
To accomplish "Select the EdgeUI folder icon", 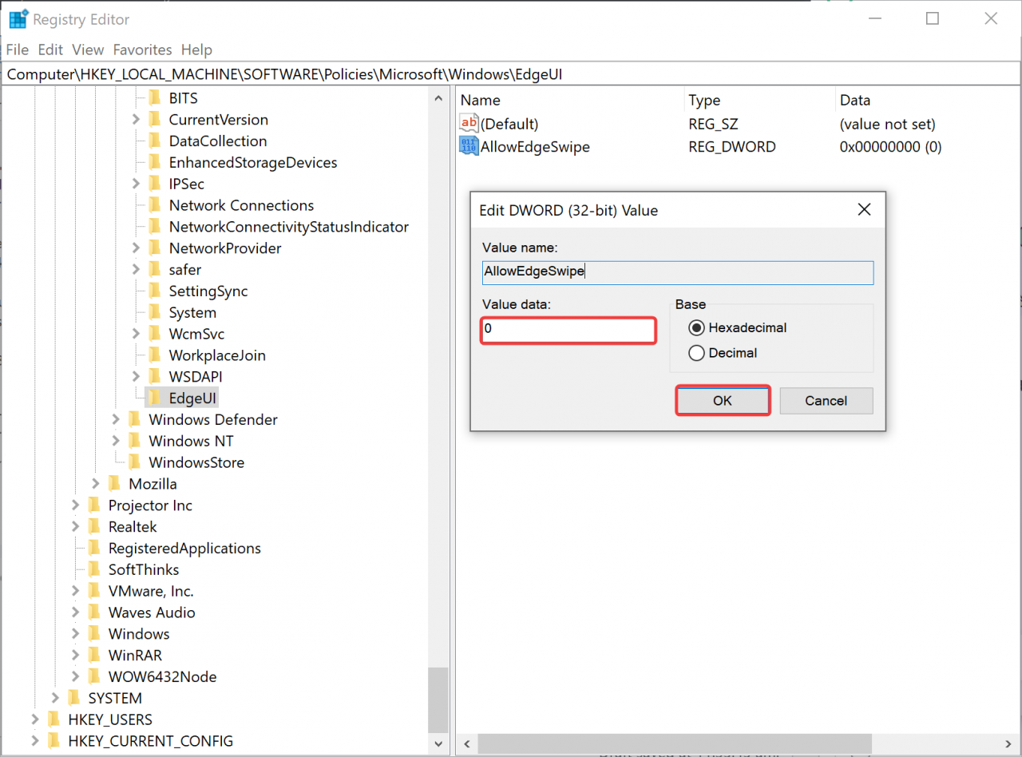I will [x=156, y=397].
